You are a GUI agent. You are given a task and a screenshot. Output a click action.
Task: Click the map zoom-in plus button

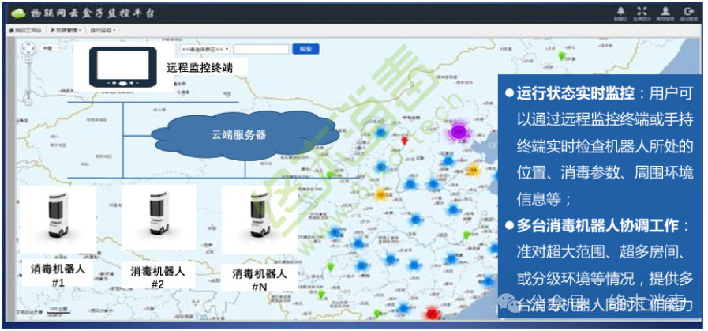point(28,60)
